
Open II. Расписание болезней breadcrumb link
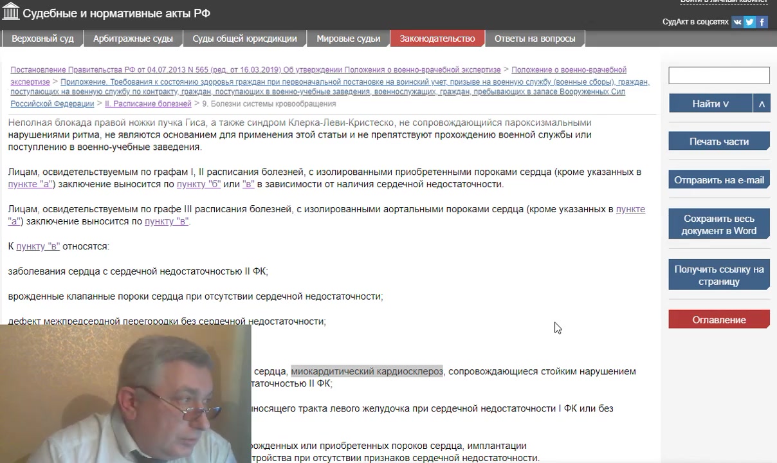coord(148,104)
